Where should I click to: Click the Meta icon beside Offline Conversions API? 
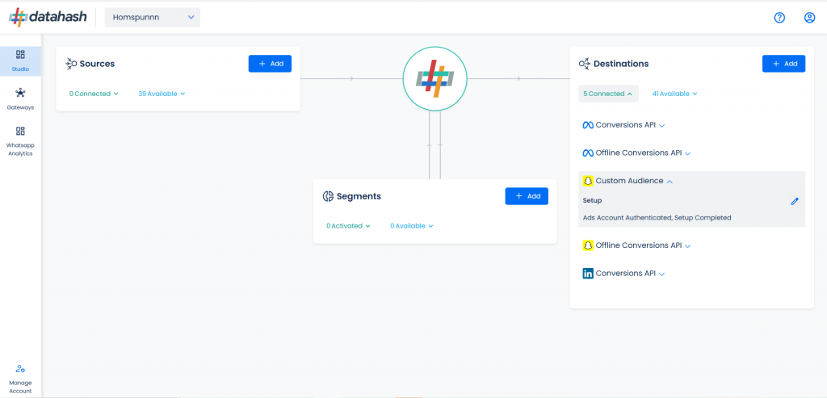588,153
